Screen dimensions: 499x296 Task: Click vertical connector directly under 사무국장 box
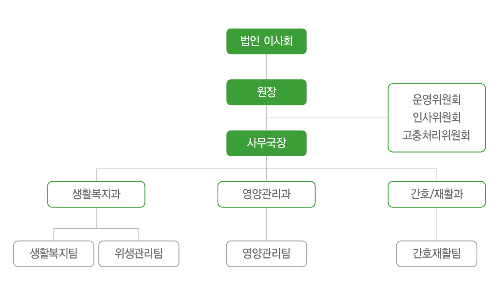click(x=267, y=163)
